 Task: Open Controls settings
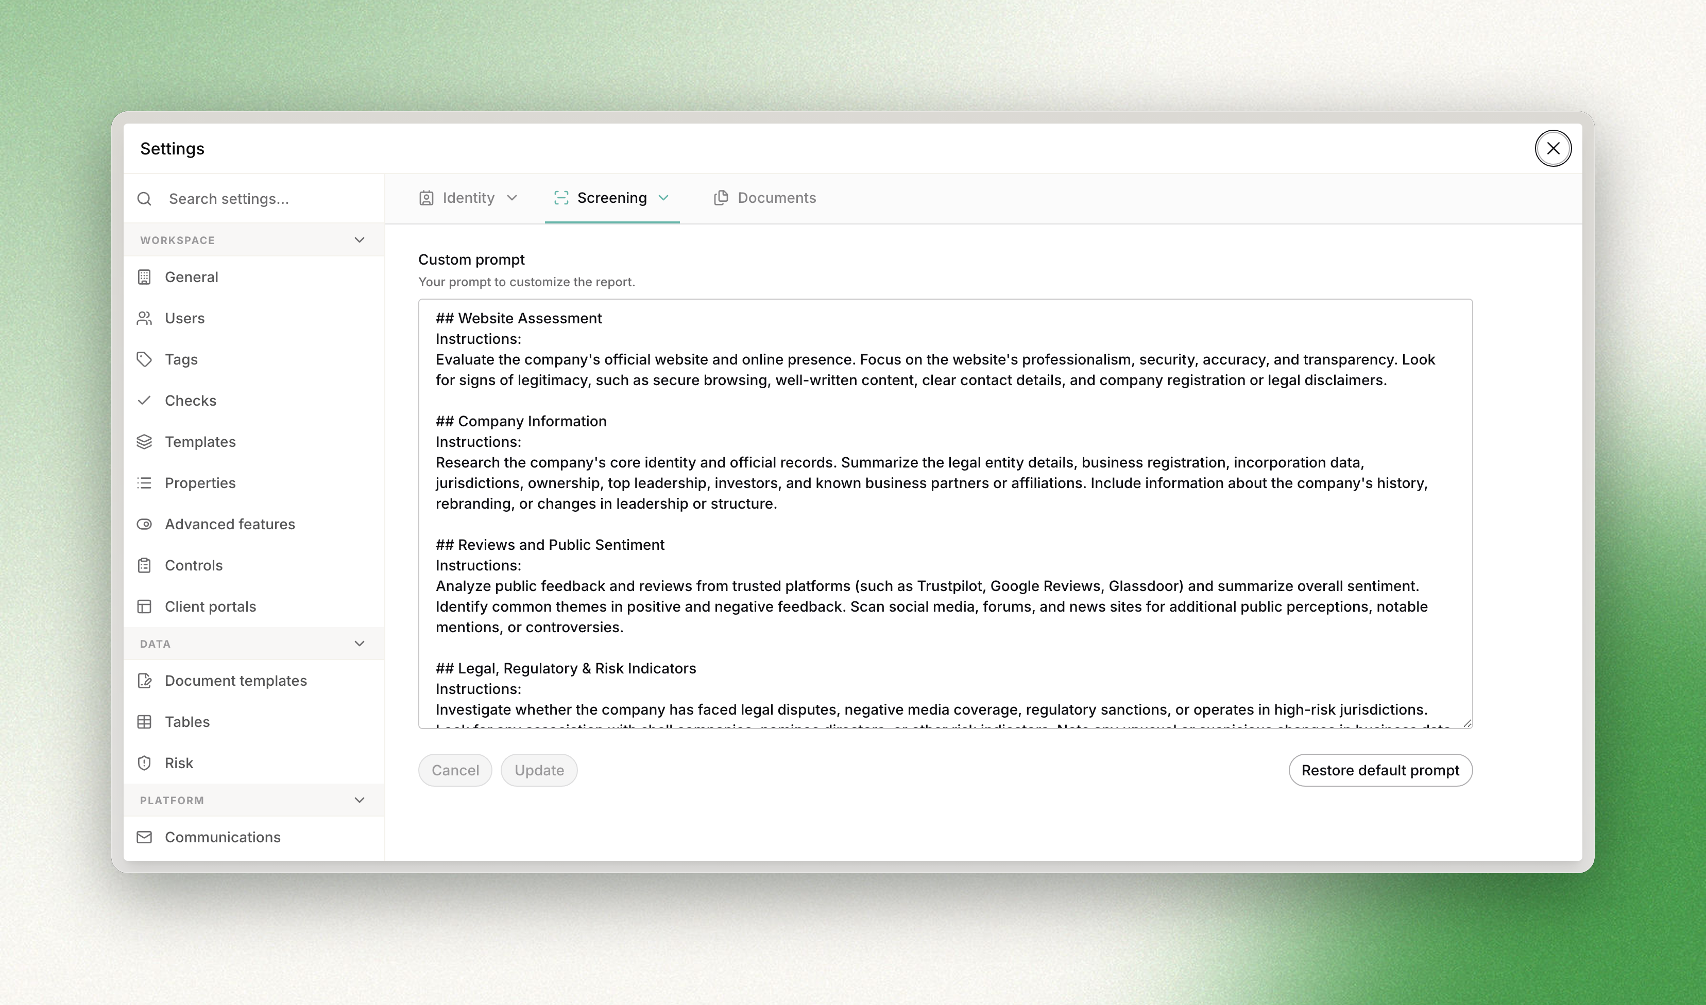point(254,565)
